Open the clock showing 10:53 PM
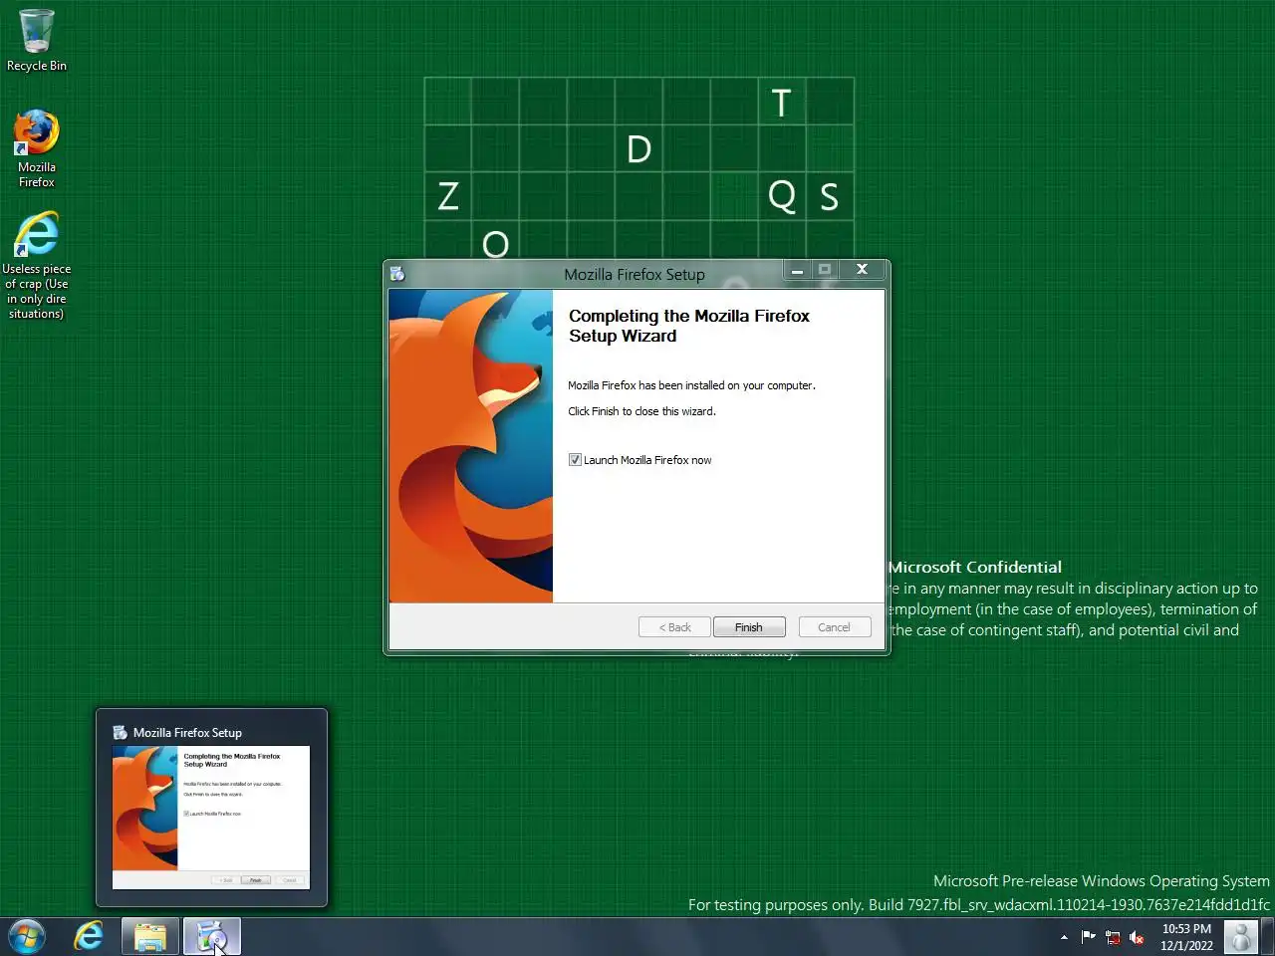The width and height of the screenshot is (1275, 956). pyautogui.click(x=1186, y=937)
